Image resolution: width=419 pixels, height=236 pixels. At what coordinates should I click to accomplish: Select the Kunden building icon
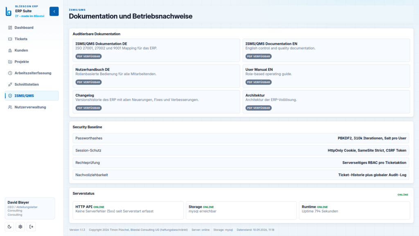(10, 50)
